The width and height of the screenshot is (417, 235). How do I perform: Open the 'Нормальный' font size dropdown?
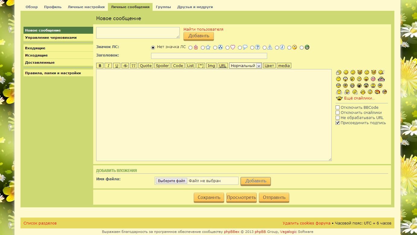[245, 66]
